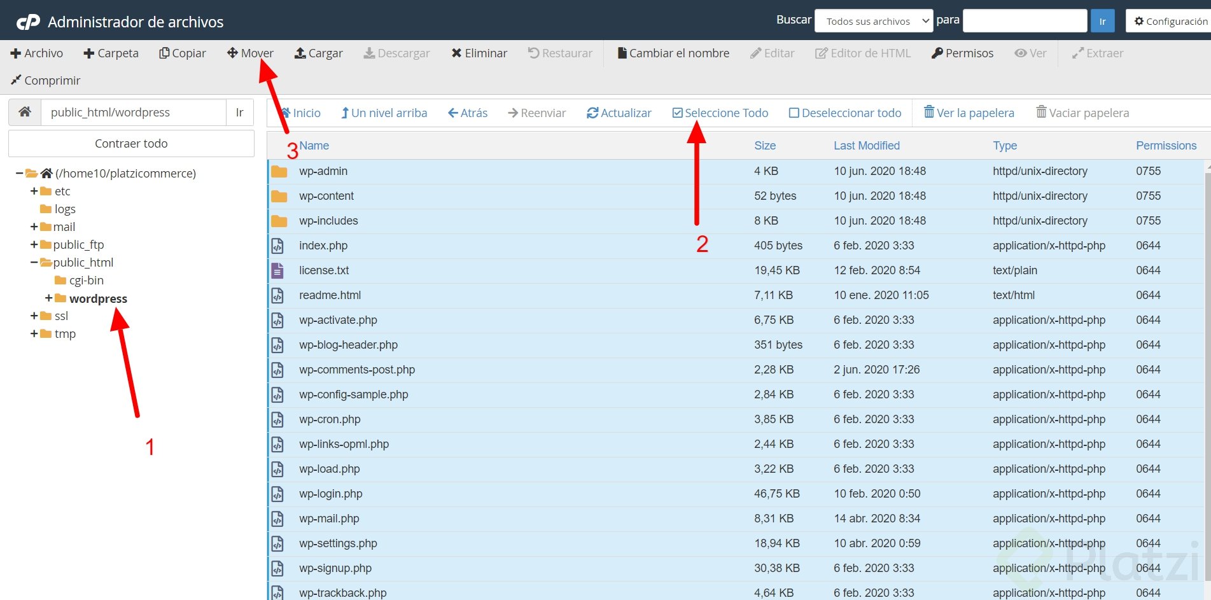The width and height of the screenshot is (1211, 600).
Task: Click the blue Ir search button
Action: pyautogui.click(x=1102, y=21)
